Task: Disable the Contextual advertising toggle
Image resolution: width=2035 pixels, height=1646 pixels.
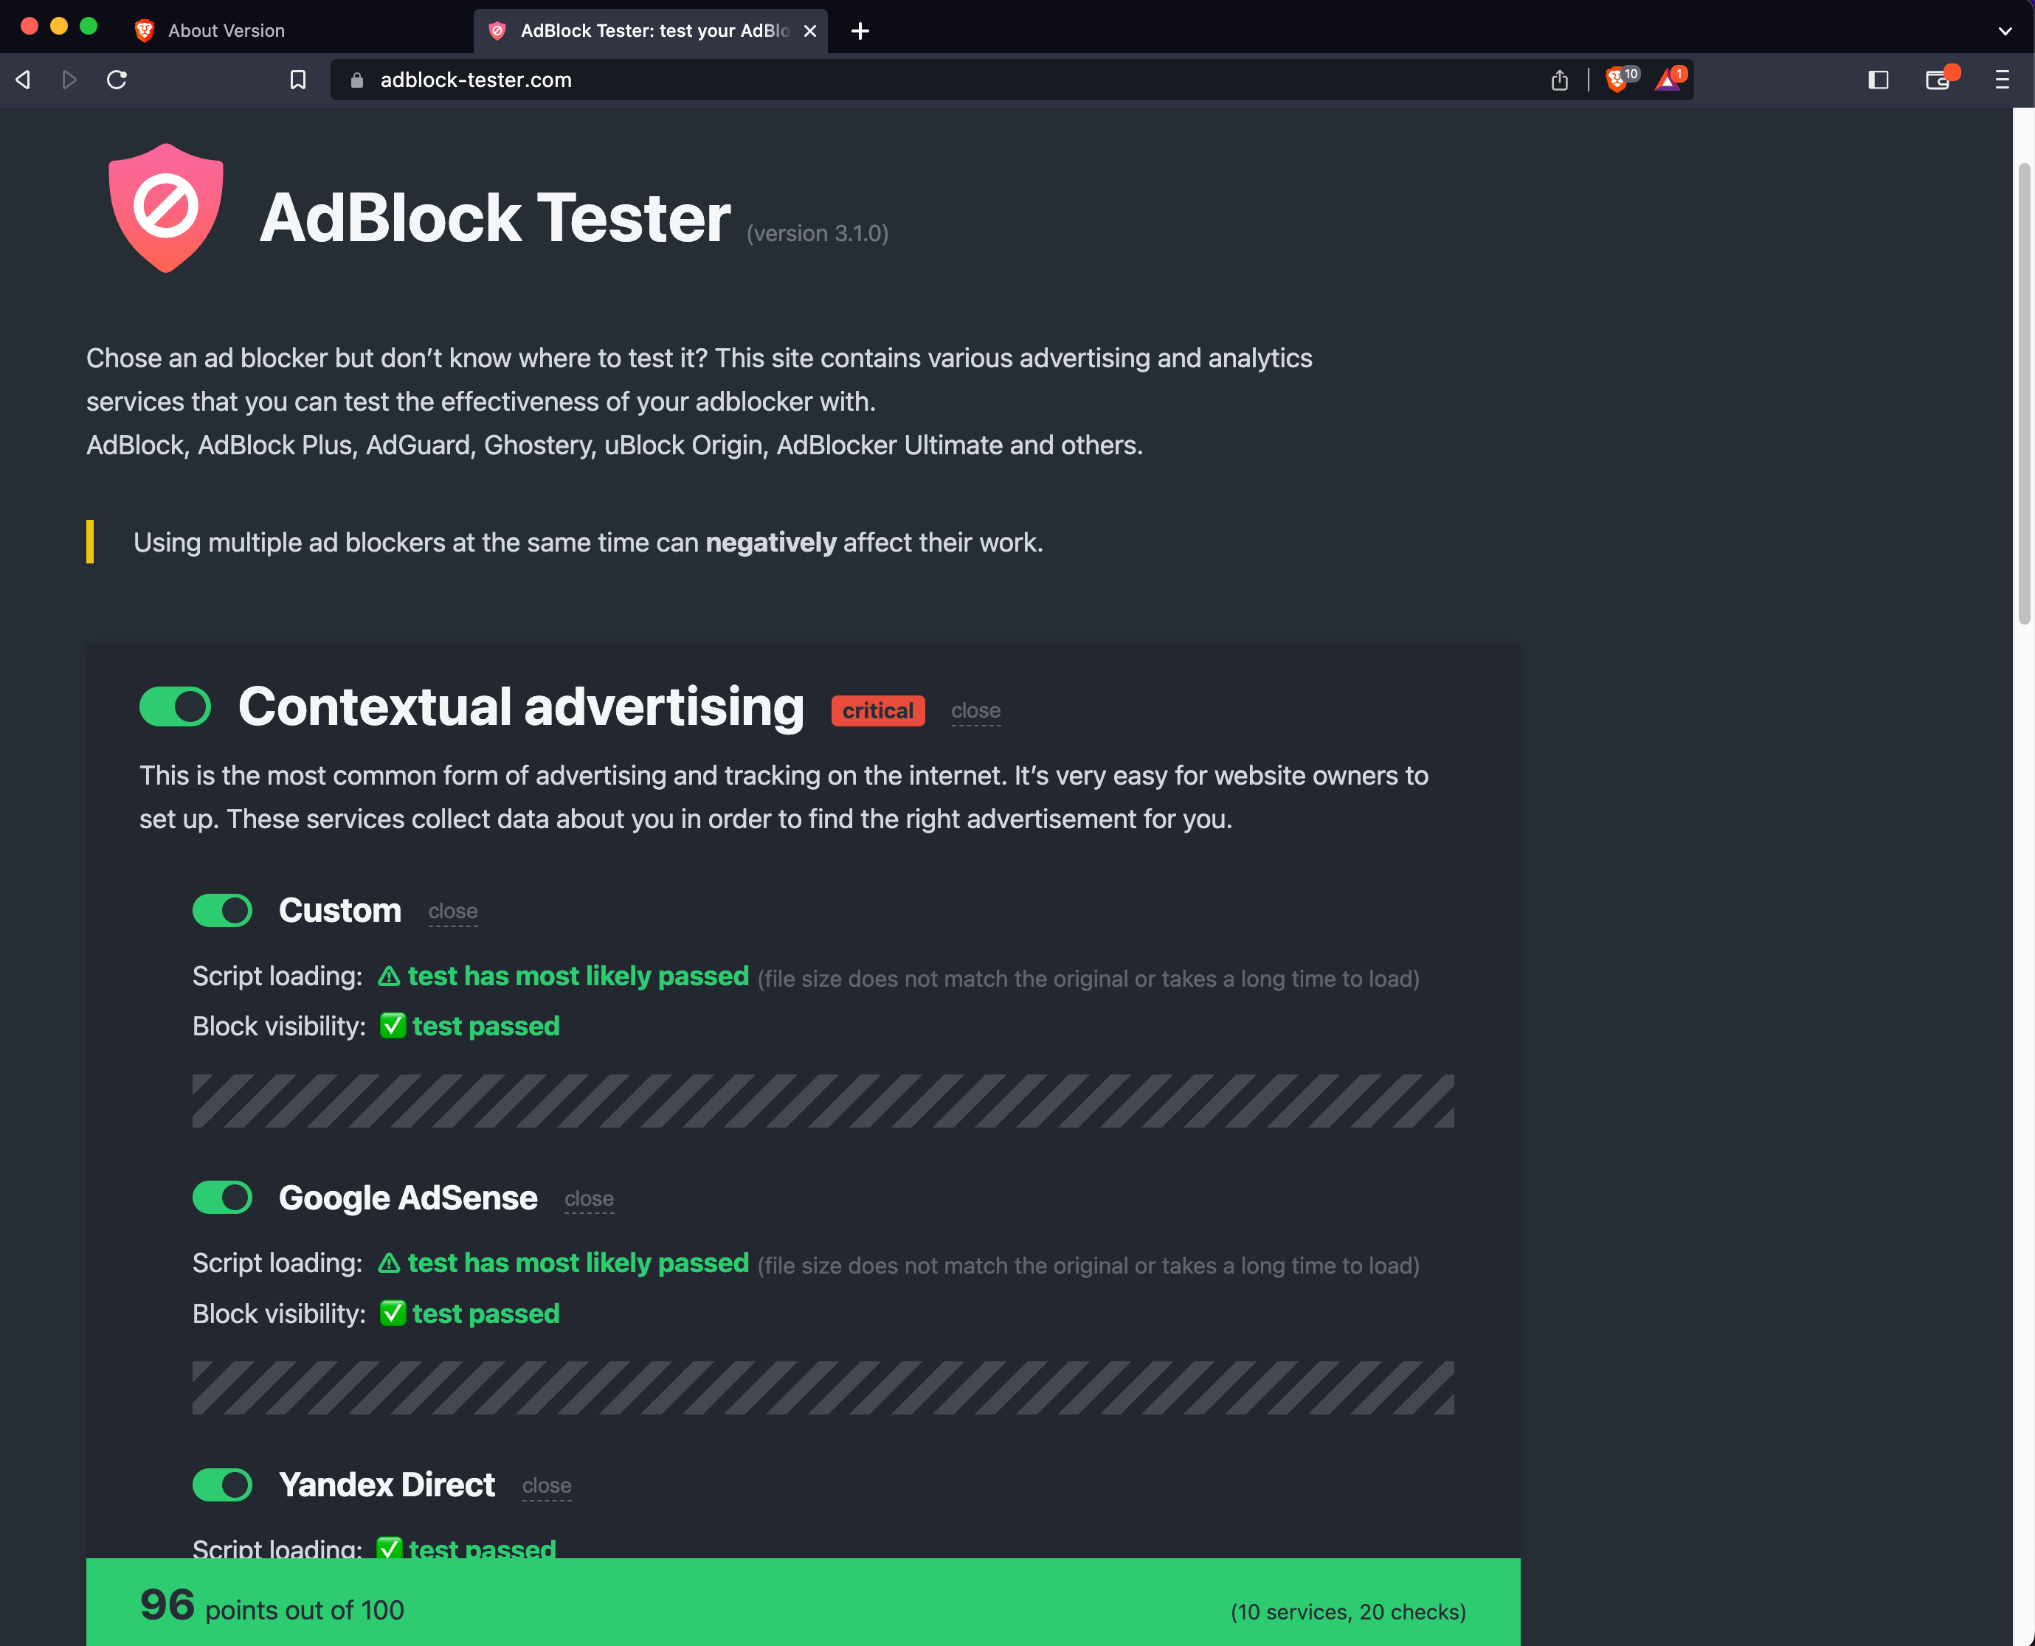Action: coord(175,706)
